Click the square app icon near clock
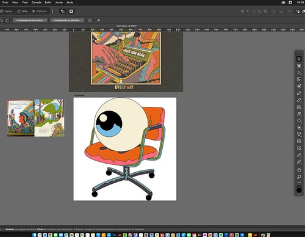Image resolution: width=305 pixels, height=237 pixels. click(290, 2)
